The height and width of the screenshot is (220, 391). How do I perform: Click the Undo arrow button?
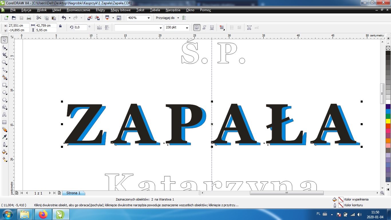click(x=64, y=18)
